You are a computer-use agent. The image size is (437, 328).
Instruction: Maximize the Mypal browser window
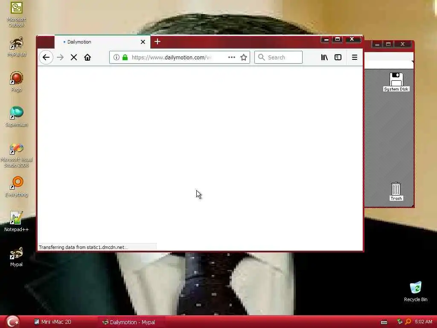click(338, 39)
